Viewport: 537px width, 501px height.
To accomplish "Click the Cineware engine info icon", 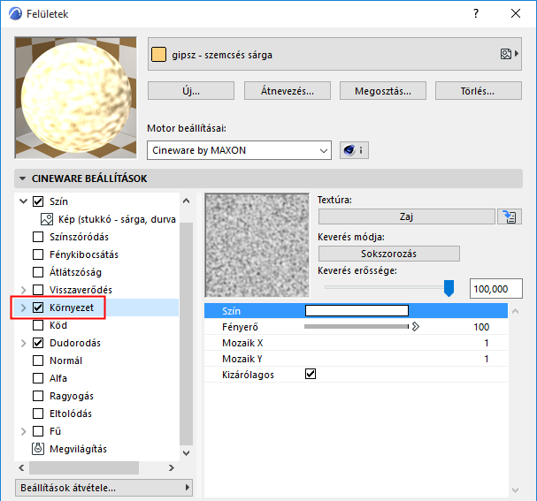I will [354, 150].
